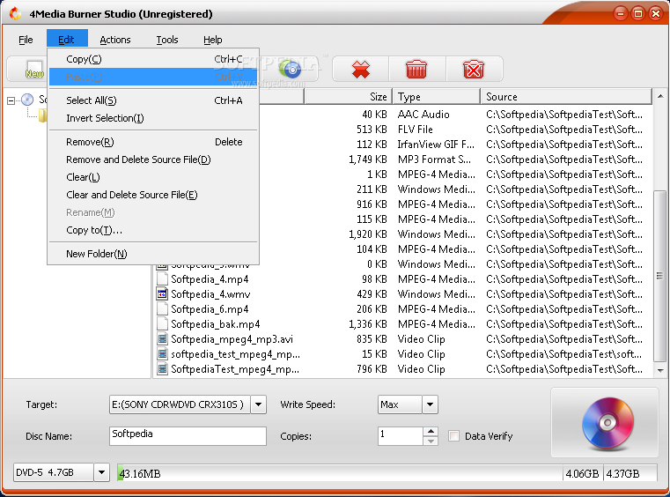Click the burn disc toolbar icon
The width and height of the screenshot is (670, 497).
pos(291,69)
